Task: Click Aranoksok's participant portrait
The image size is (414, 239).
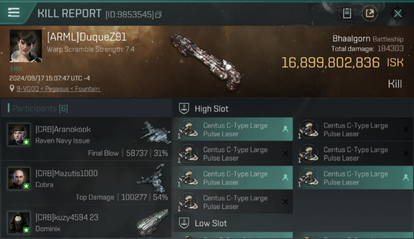Action: click(19, 134)
